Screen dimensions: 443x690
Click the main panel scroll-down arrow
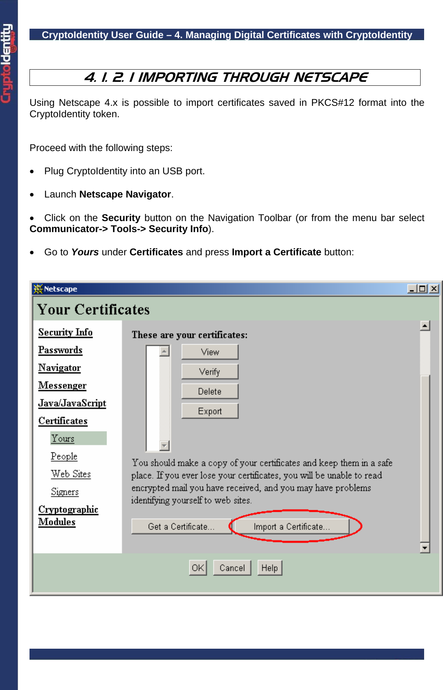point(425,548)
